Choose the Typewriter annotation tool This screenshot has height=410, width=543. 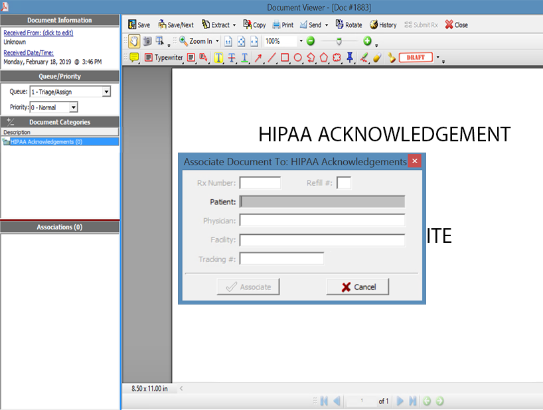(164, 58)
